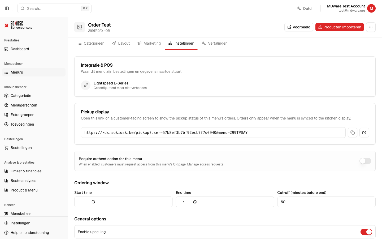Click the Lightspeed L-Series plug icon
Viewport: 382px width, 239px height.
point(86,85)
